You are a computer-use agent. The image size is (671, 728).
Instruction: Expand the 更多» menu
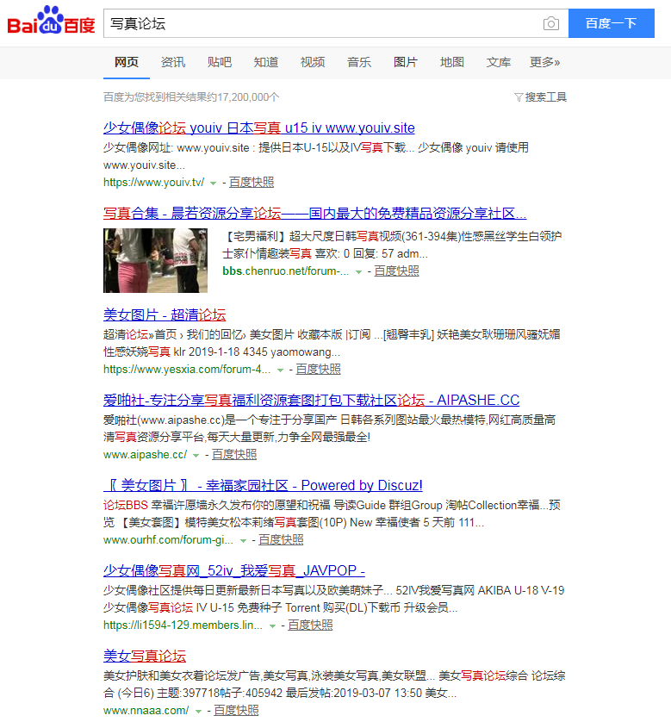click(544, 62)
